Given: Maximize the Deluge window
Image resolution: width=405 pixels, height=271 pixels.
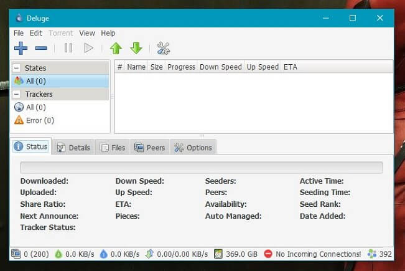Looking at the screenshot, I should point(353,18).
